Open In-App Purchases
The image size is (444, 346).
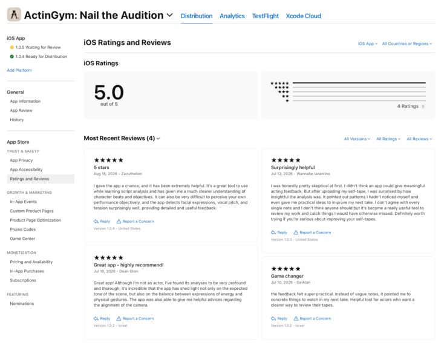coord(27,271)
